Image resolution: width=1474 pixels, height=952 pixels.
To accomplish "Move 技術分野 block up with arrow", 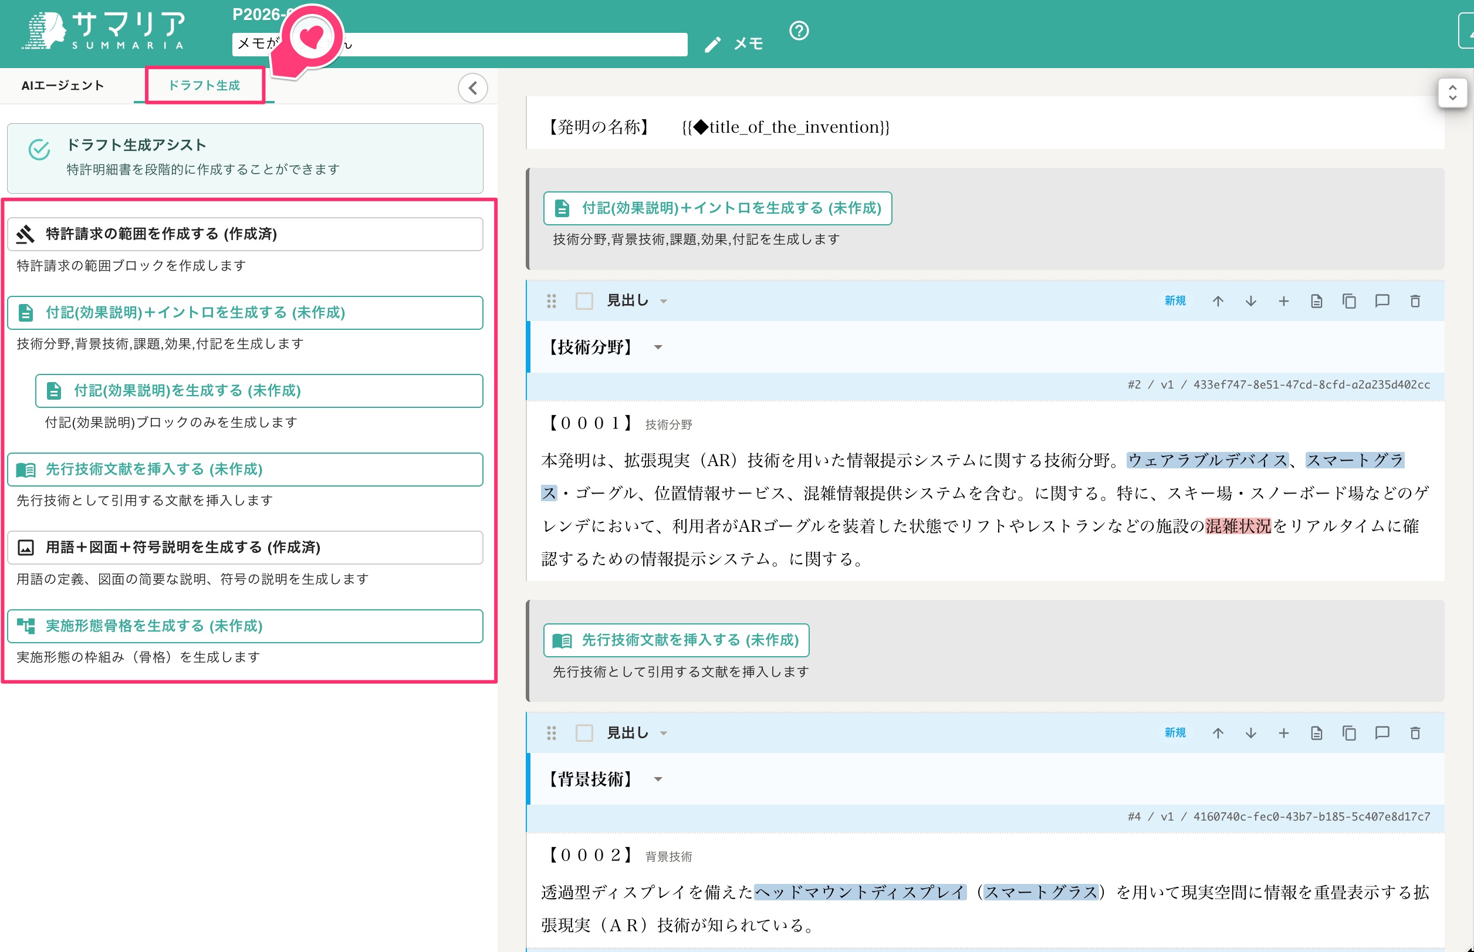I will tap(1218, 301).
